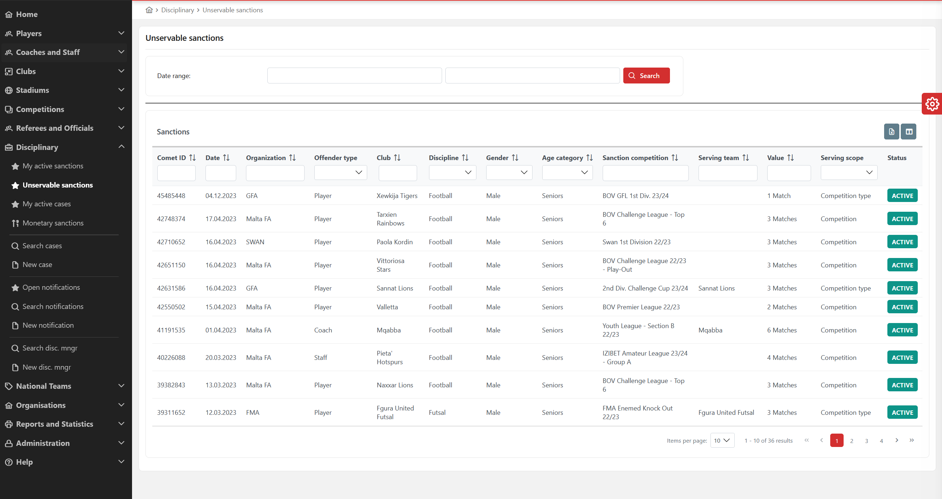Image resolution: width=942 pixels, height=499 pixels.
Task: Open the Serving scope filter dropdown
Action: [849, 172]
